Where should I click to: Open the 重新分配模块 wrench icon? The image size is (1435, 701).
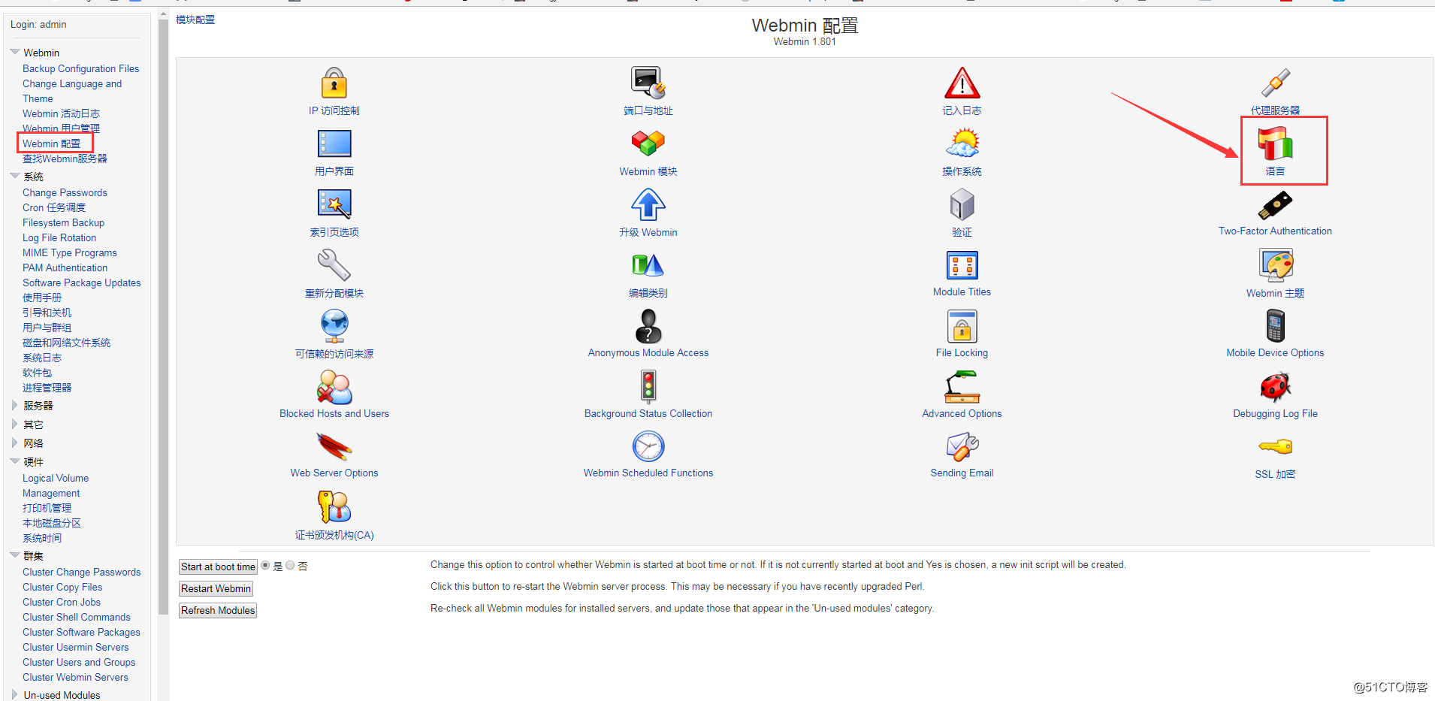(334, 265)
